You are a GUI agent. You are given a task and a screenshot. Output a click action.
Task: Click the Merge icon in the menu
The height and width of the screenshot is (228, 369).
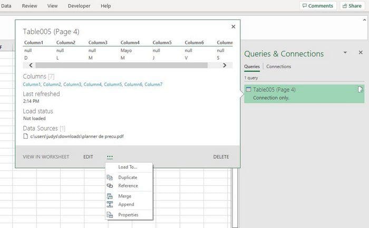(110, 196)
